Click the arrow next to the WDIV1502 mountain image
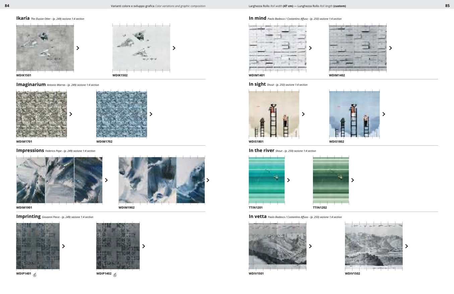The width and height of the screenshot is (454, 294). pos(406,246)
